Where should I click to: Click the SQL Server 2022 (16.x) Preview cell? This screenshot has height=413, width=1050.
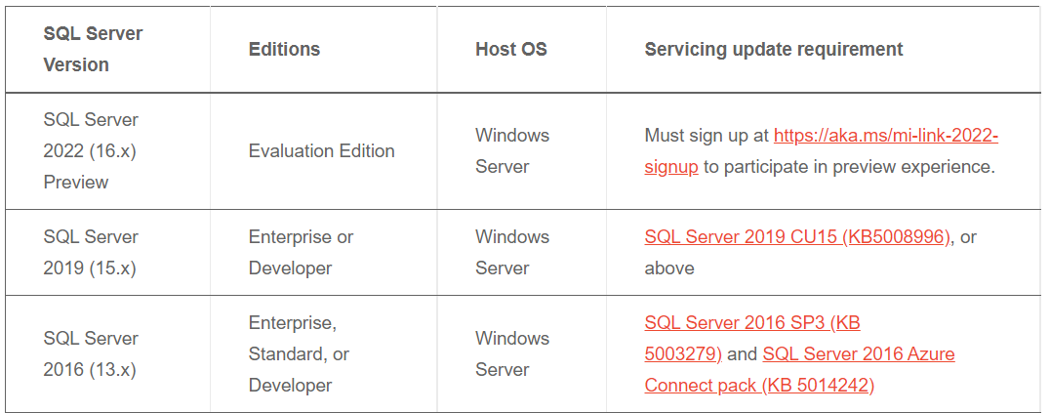coord(91,151)
